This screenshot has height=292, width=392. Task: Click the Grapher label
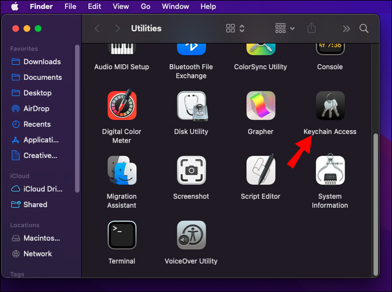[260, 132]
